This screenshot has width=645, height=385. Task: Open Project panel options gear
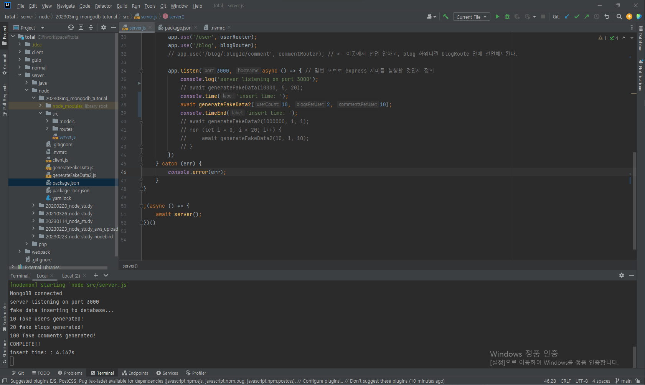(x=104, y=27)
